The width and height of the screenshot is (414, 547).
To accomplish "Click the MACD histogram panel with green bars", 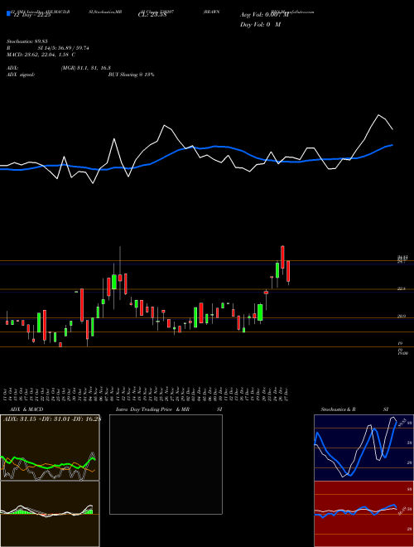I will tap(50, 514).
